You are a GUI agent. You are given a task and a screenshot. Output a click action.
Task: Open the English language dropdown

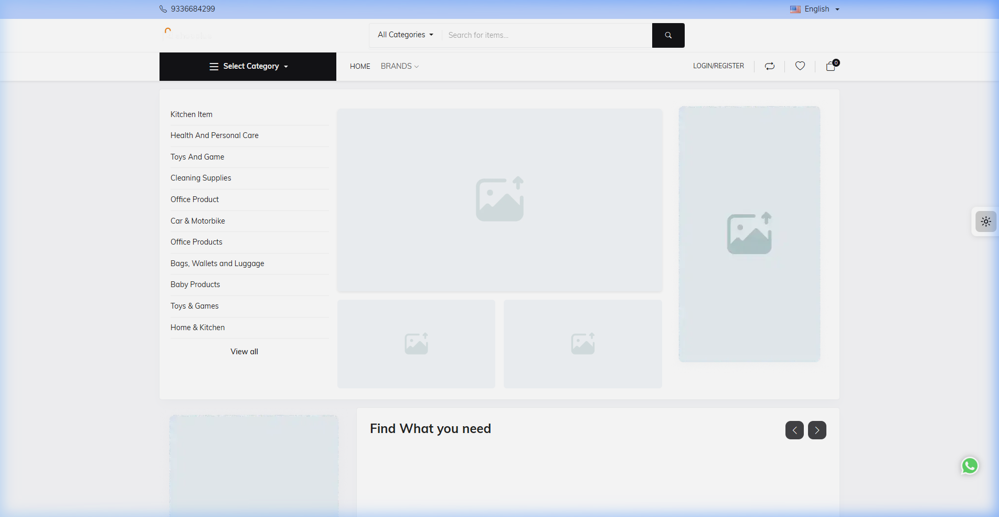[x=815, y=9]
